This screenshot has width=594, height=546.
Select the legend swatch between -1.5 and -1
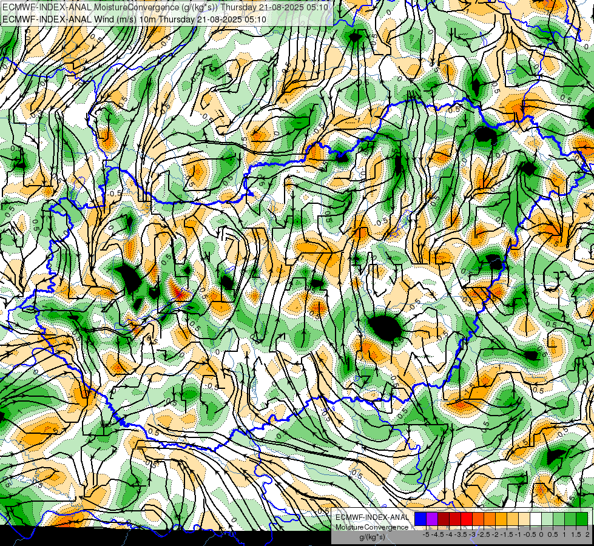(513, 519)
